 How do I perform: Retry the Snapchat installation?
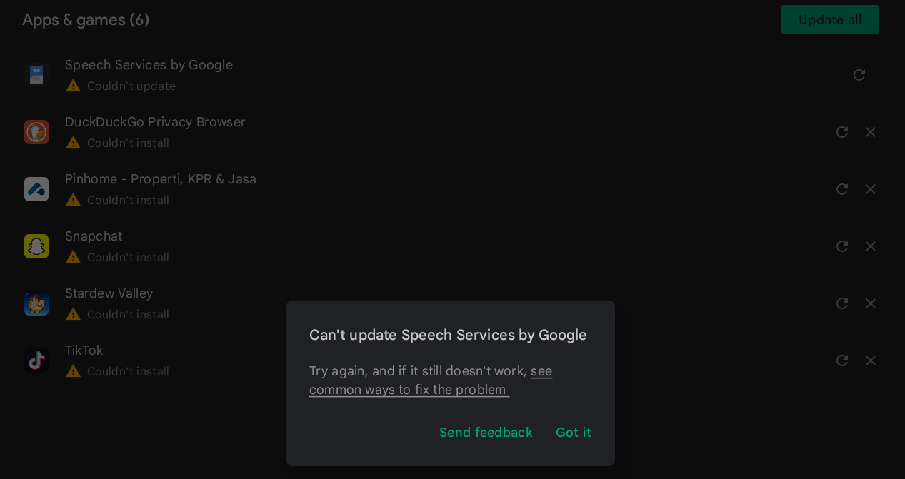[x=841, y=246]
